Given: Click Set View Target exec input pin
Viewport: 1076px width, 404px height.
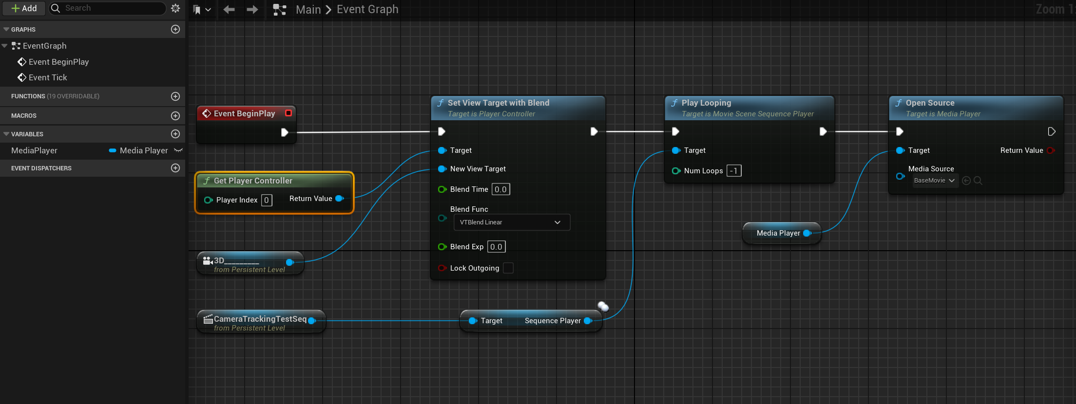Looking at the screenshot, I should [x=442, y=131].
